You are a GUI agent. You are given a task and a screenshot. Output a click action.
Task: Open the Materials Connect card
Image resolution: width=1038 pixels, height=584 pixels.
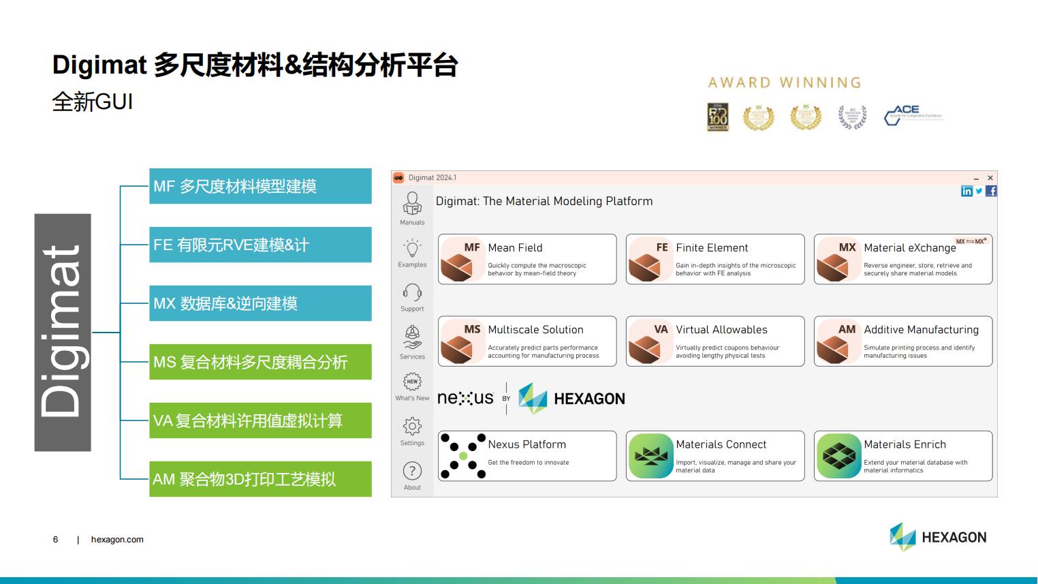click(715, 456)
